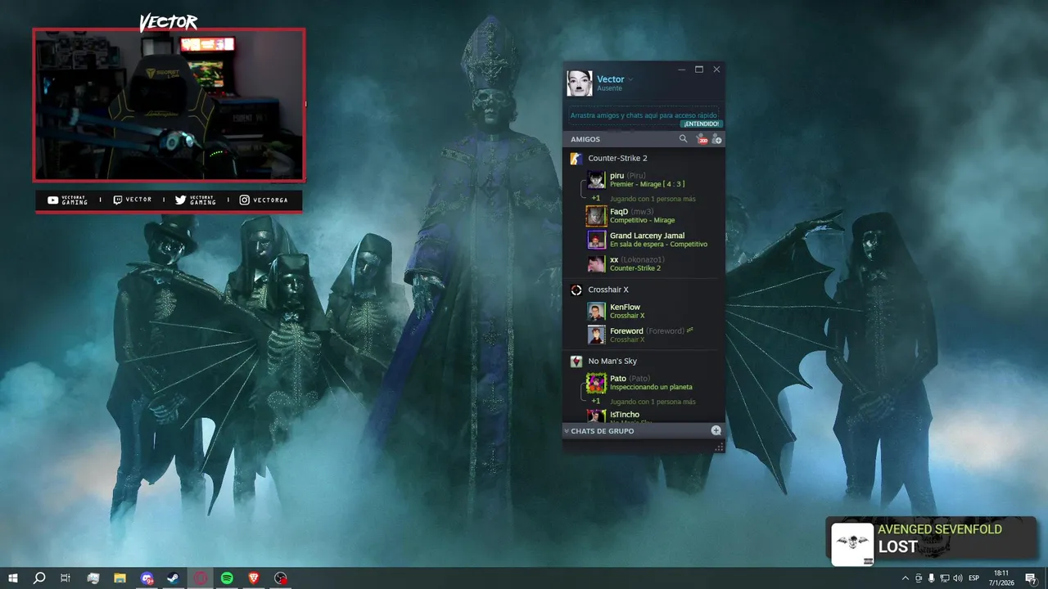Viewport: 1048px width, 589px height.
Task: Click 'Inspeccionando un planeta' status text
Action: pyautogui.click(x=651, y=387)
